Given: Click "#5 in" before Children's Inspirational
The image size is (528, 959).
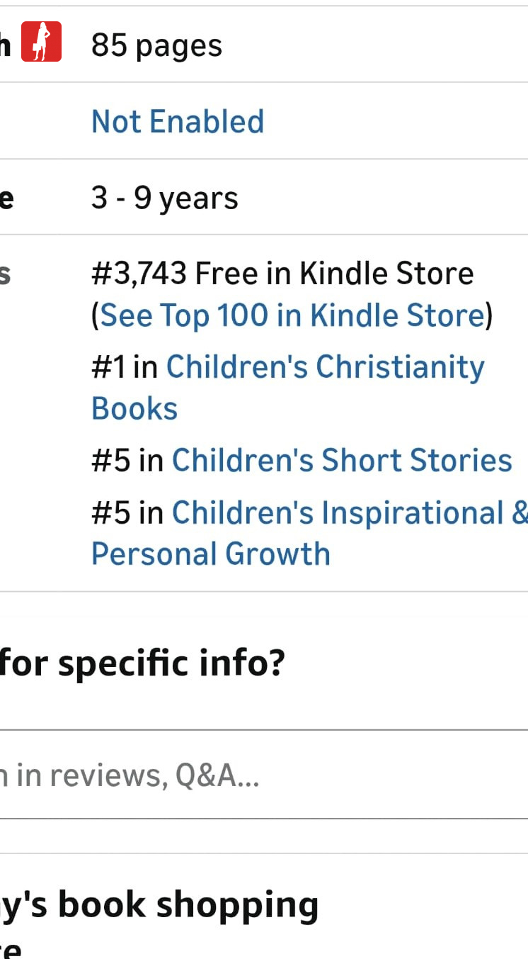Looking at the screenshot, I should pyautogui.click(x=127, y=512).
